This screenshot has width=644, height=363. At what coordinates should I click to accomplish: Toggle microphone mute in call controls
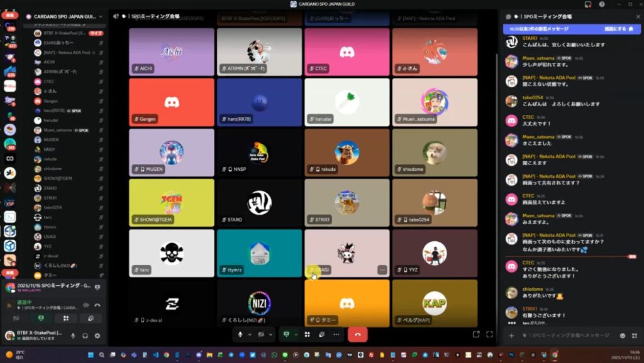click(x=240, y=335)
